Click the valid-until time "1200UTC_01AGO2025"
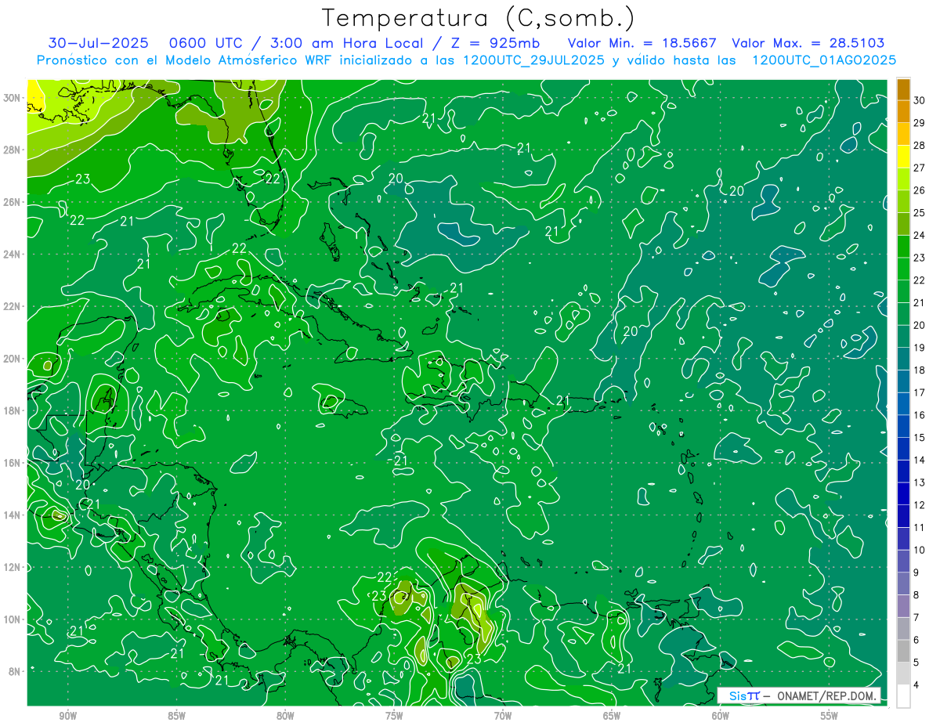 (824, 60)
